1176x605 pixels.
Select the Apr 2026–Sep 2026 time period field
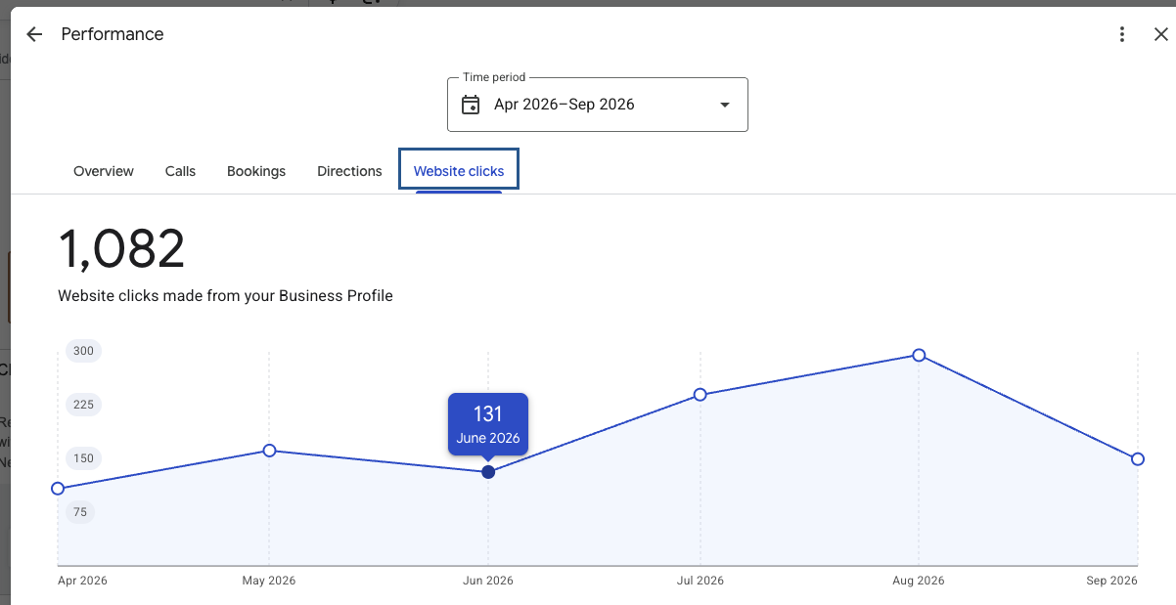coord(598,105)
